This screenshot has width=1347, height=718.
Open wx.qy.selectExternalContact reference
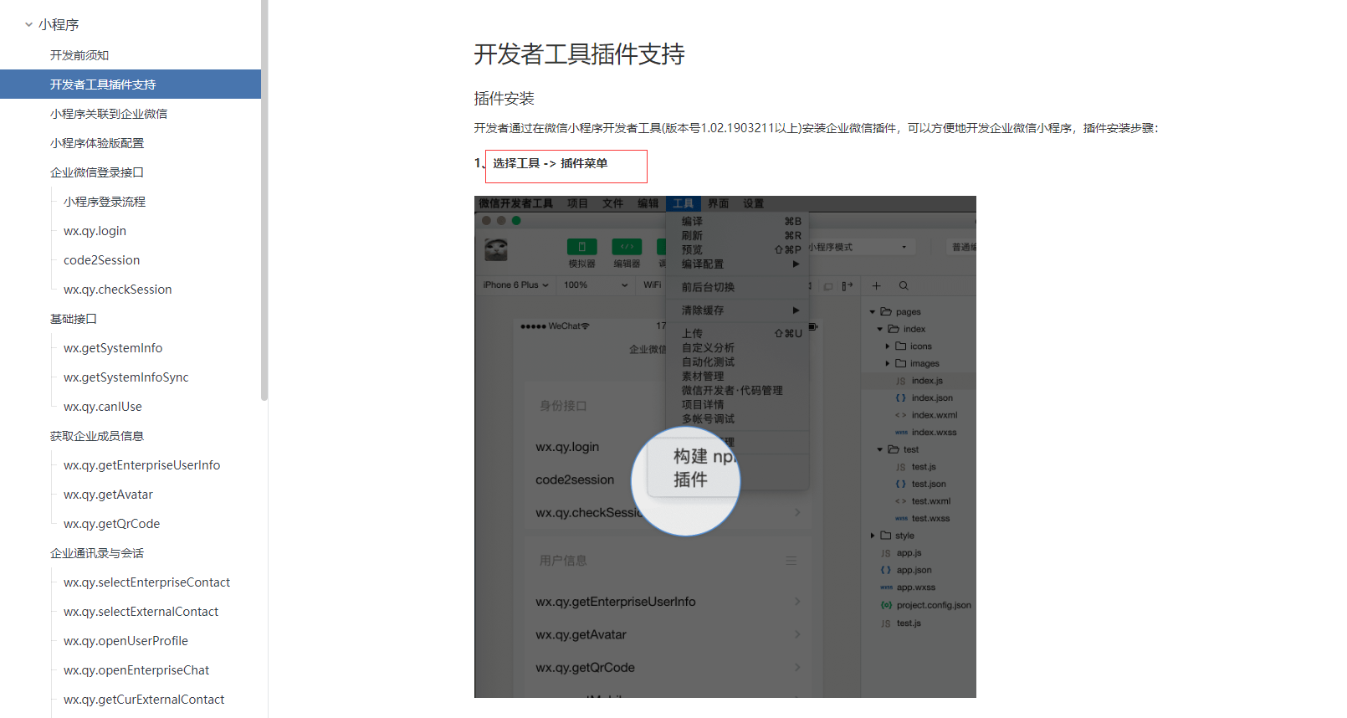point(141,612)
